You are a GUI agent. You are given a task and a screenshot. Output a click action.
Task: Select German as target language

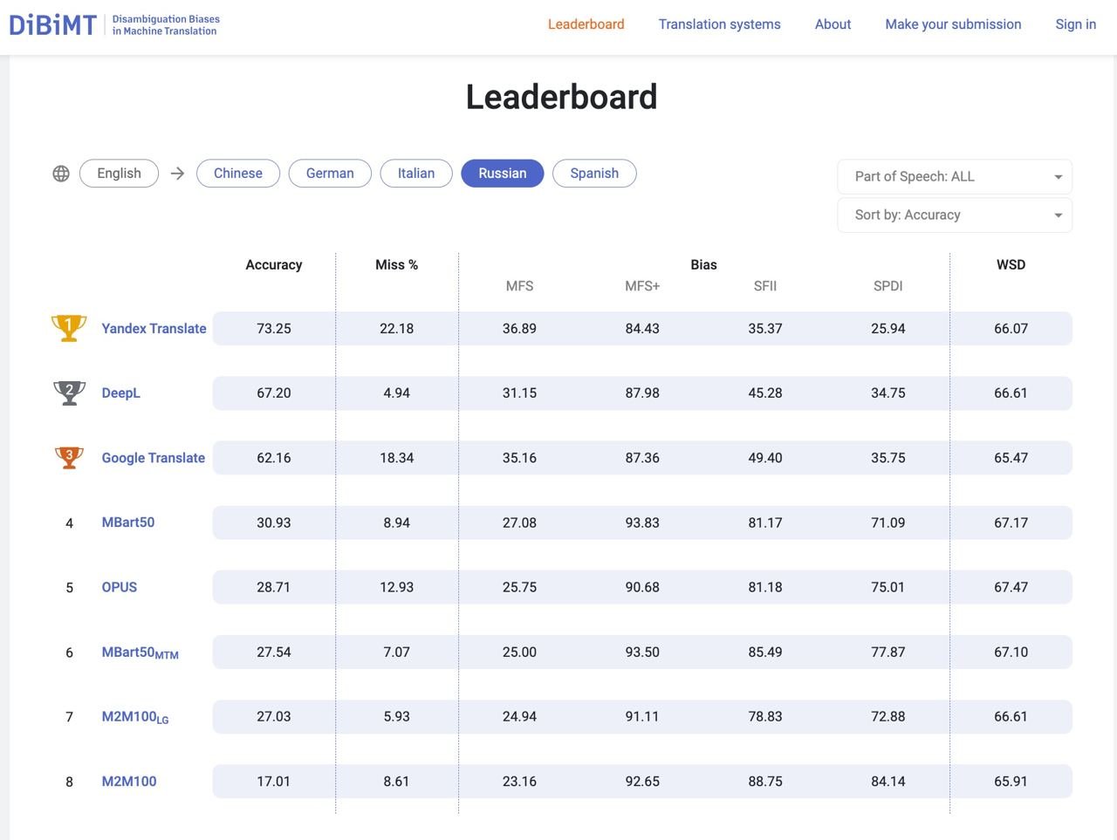pos(330,174)
